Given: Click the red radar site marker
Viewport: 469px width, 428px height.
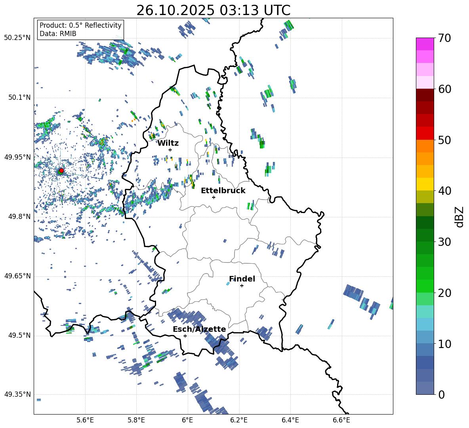Looking at the screenshot, I should [x=61, y=170].
